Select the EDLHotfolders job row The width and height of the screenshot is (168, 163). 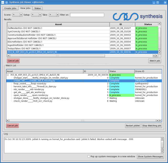(83, 42)
